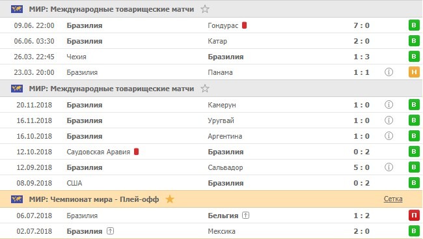Viewport: 423px width, 239px height.
Task: Click Бразилия in the Гондурас row
Action: click(x=85, y=25)
